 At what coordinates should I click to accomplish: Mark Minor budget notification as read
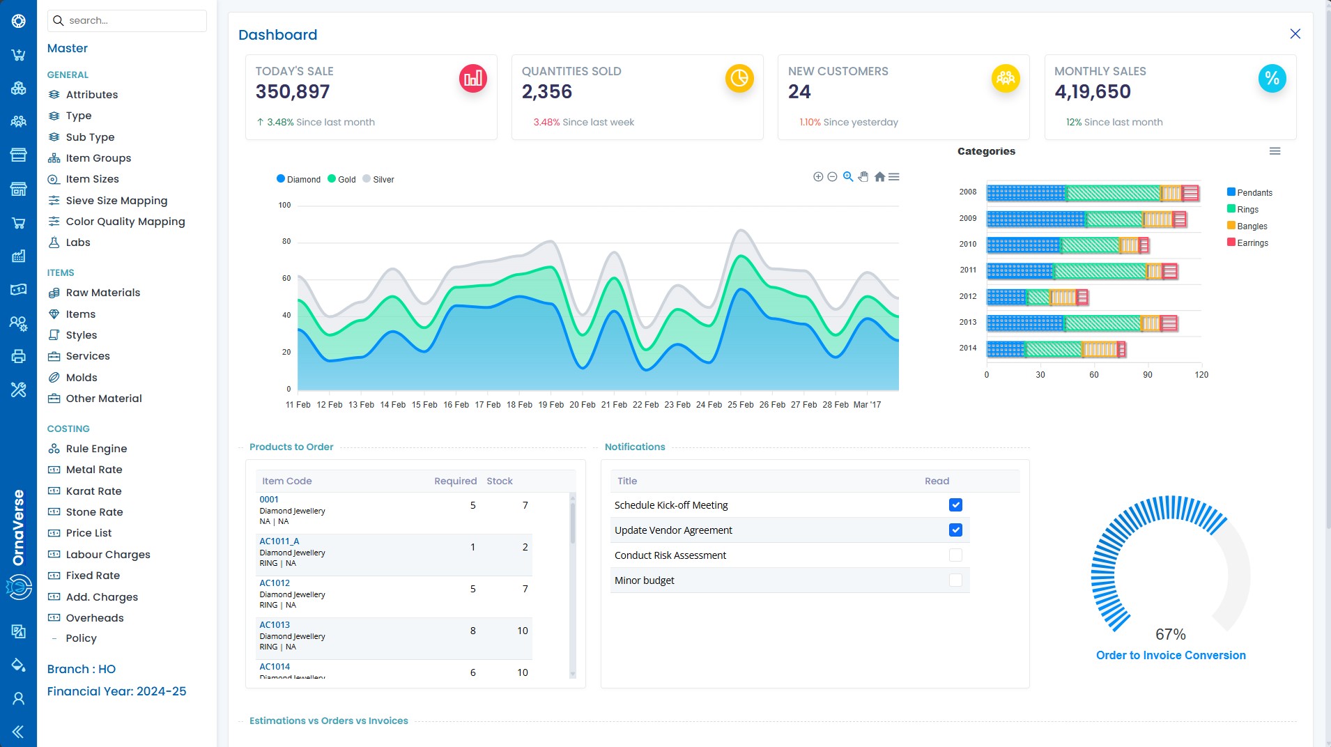tap(955, 580)
